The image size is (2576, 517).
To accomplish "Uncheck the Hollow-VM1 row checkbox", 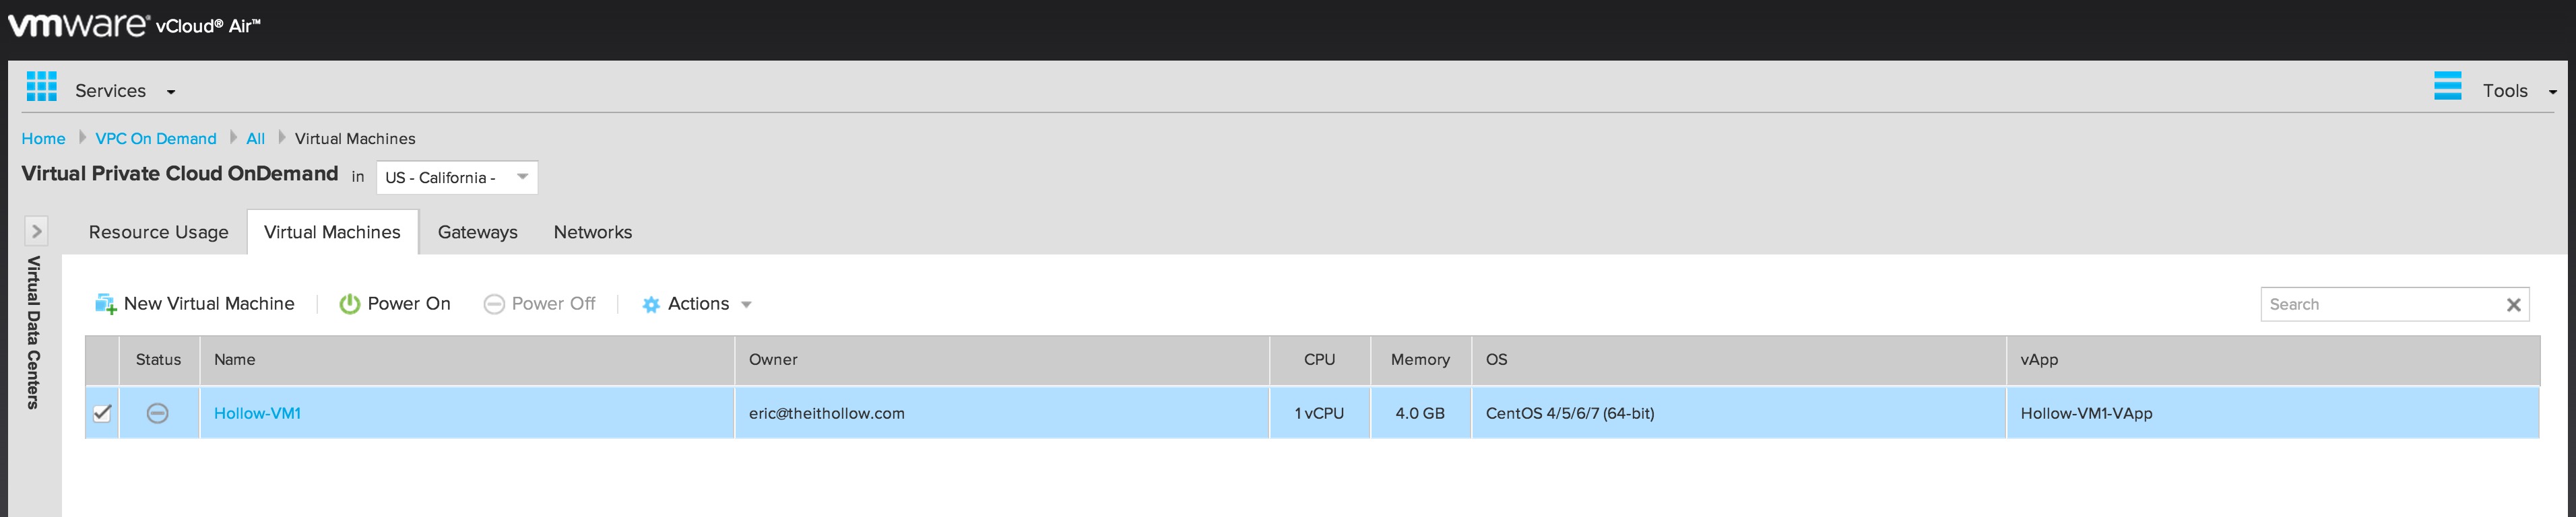I will click(102, 413).
